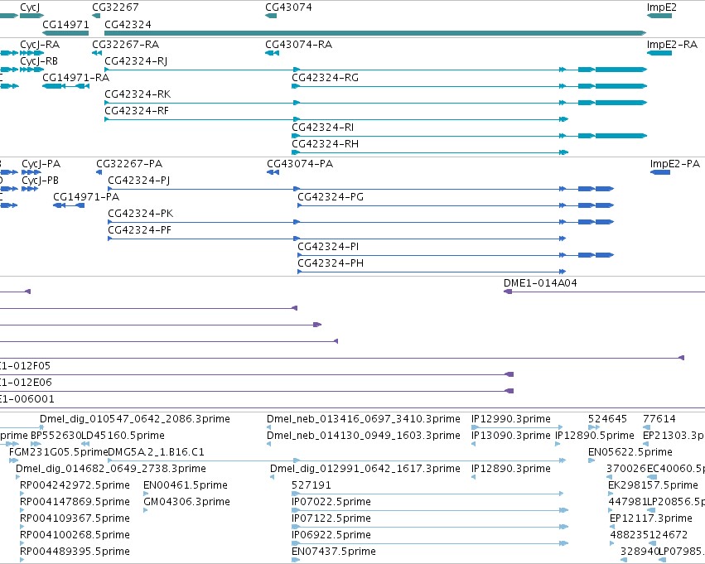Select protein CG42324-PF label
This screenshot has height=564, width=705.
(x=140, y=230)
